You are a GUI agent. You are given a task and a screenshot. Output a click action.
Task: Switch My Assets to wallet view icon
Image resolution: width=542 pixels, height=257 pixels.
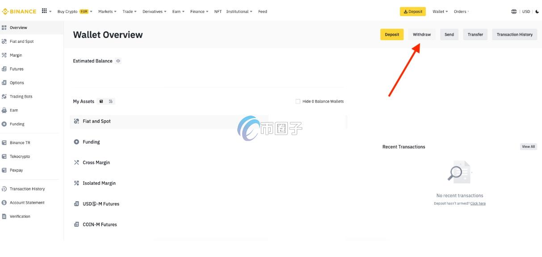point(101,102)
